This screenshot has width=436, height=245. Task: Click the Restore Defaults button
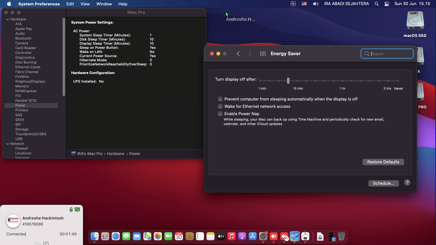click(383, 162)
